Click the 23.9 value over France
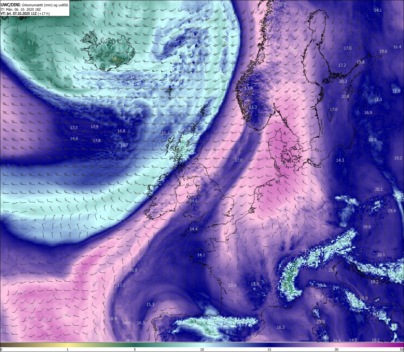The image size is (404, 352). coord(232,285)
